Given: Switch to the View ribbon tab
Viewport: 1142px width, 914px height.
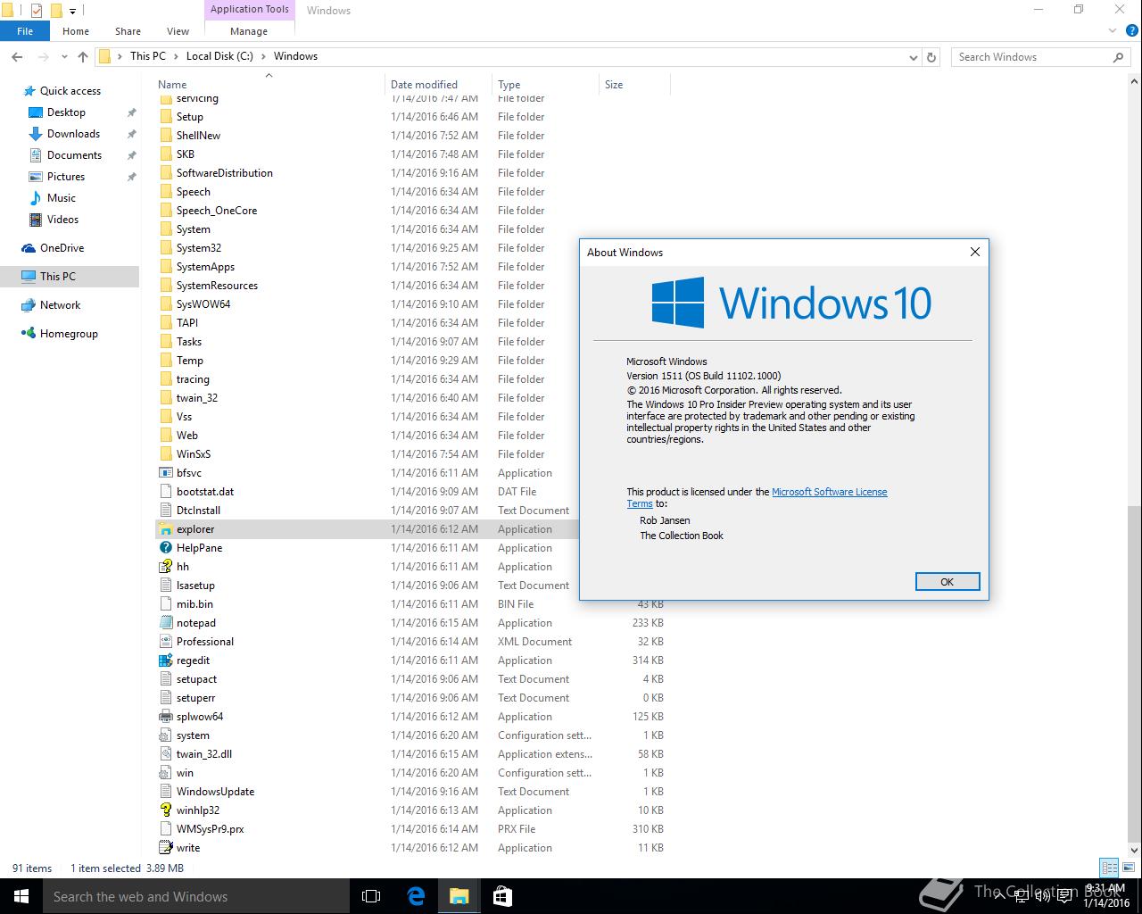Looking at the screenshot, I should click(x=178, y=31).
